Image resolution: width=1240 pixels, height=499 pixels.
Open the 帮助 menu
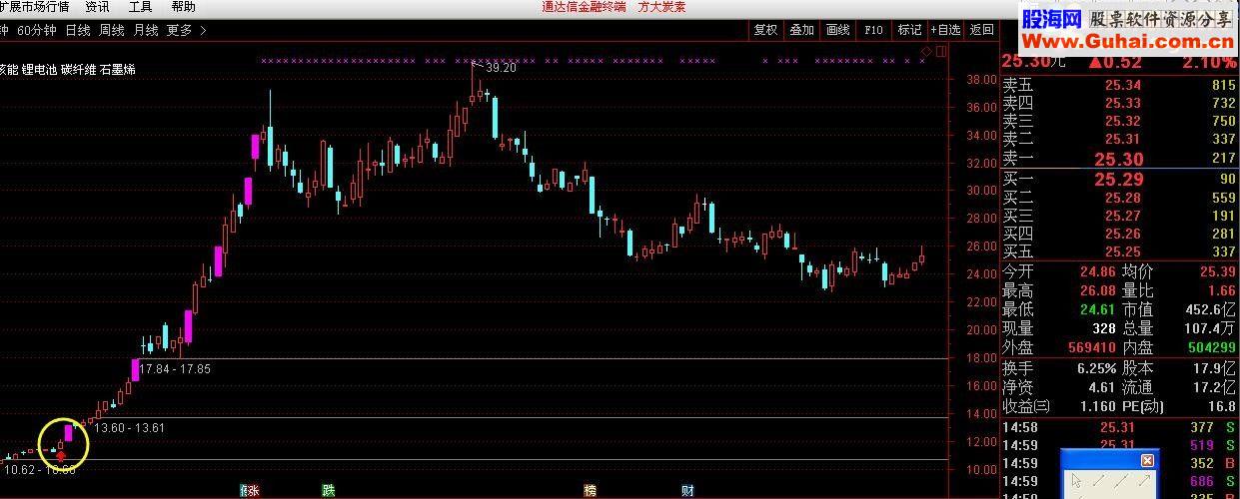click(183, 7)
